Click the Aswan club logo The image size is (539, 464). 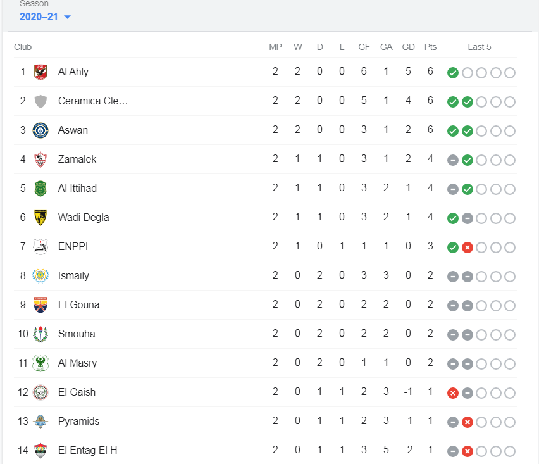coord(40,130)
